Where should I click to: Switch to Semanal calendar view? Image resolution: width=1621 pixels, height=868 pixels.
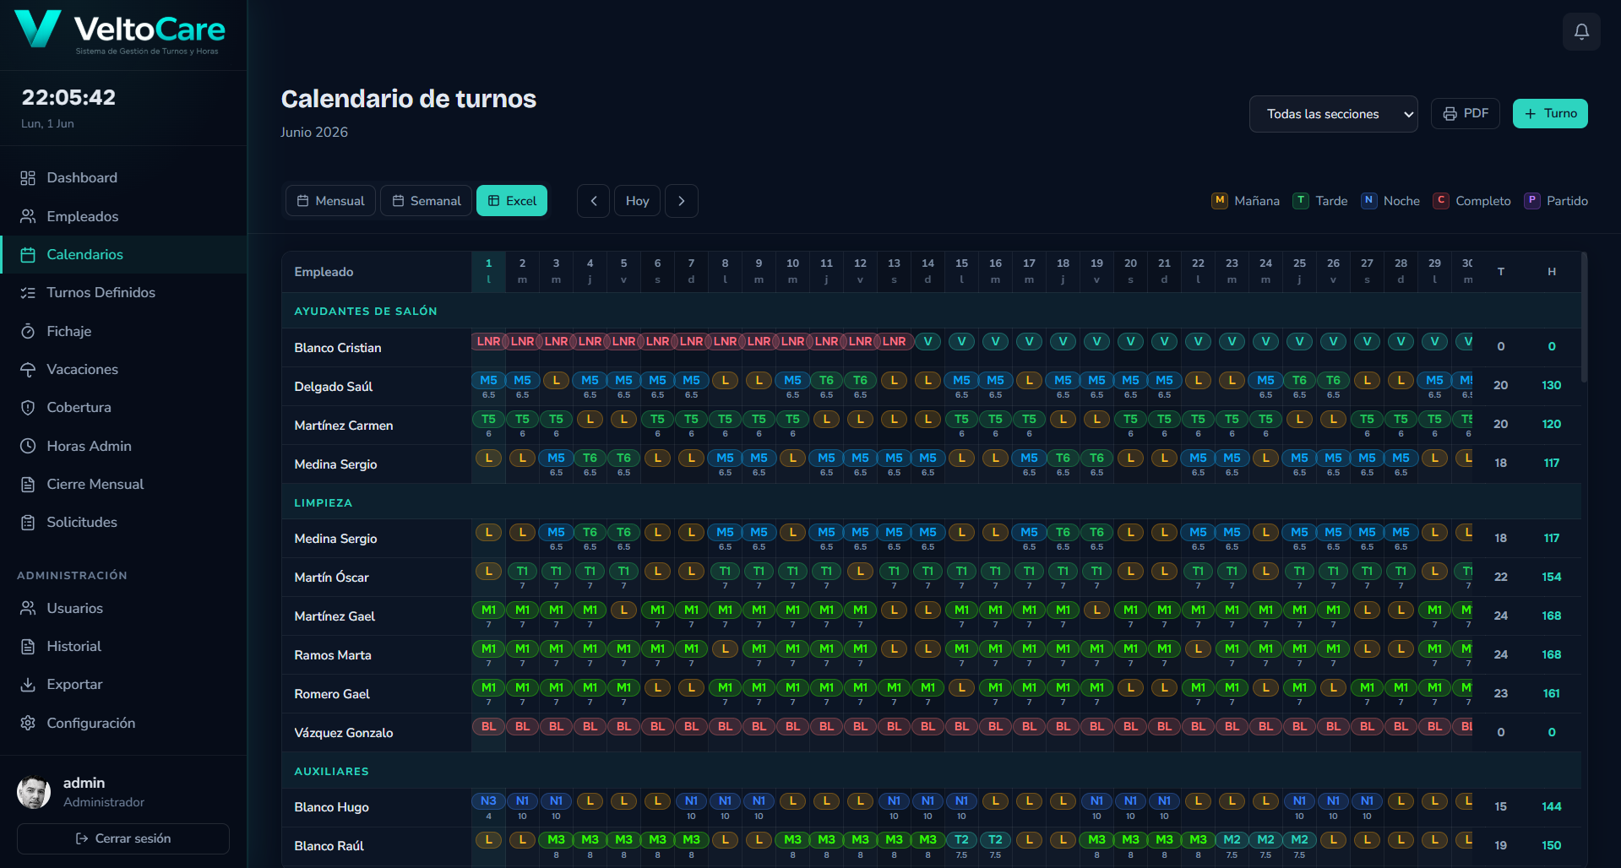click(x=426, y=201)
